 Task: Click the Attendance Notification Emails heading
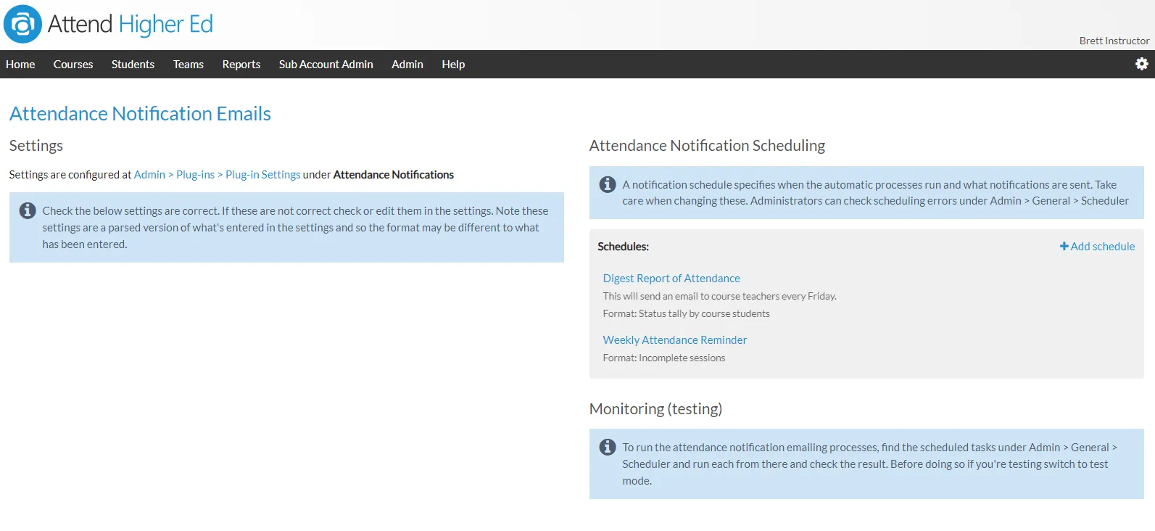[x=140, y=113]
